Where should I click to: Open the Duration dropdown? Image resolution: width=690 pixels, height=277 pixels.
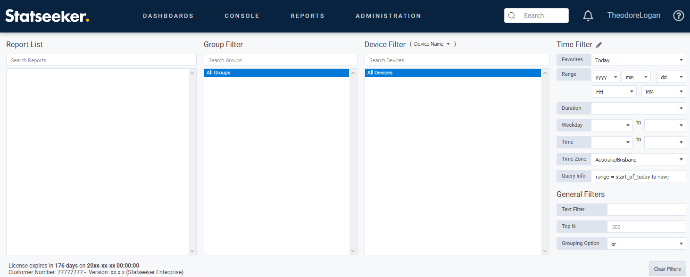[638, 108]
